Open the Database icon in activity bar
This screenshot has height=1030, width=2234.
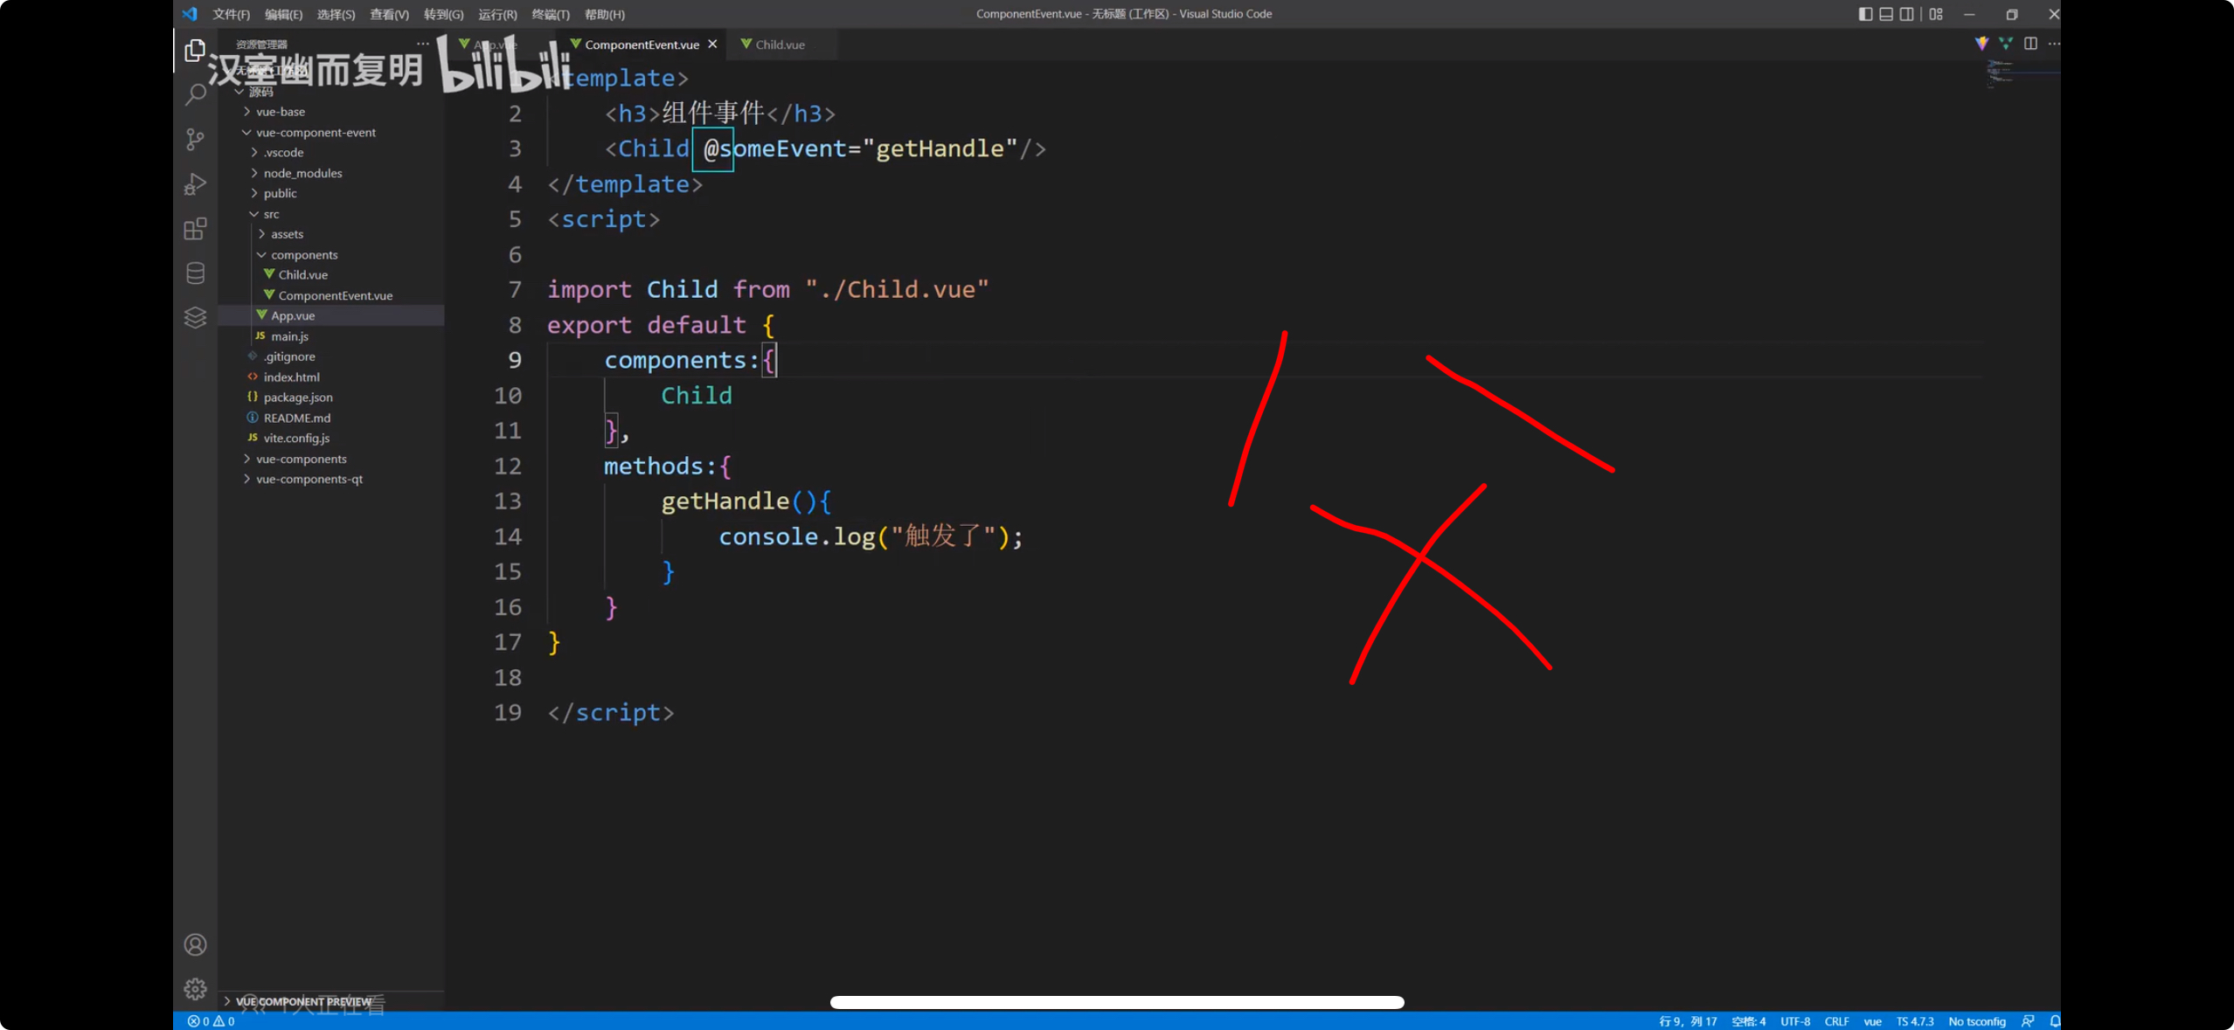coord(195,273)
